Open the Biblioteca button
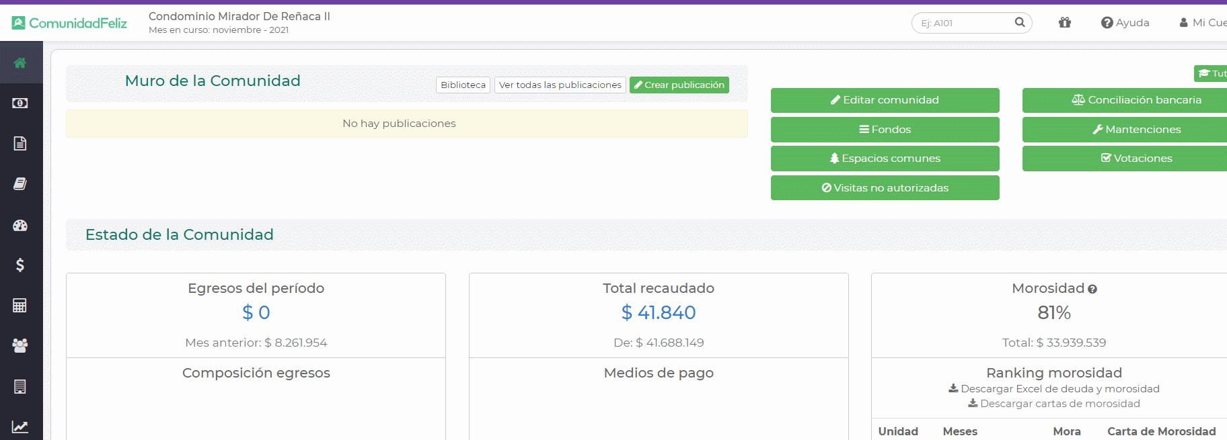Image resolution: width=1227 pixels, height=440 pixels. click(x=463, y=85)
